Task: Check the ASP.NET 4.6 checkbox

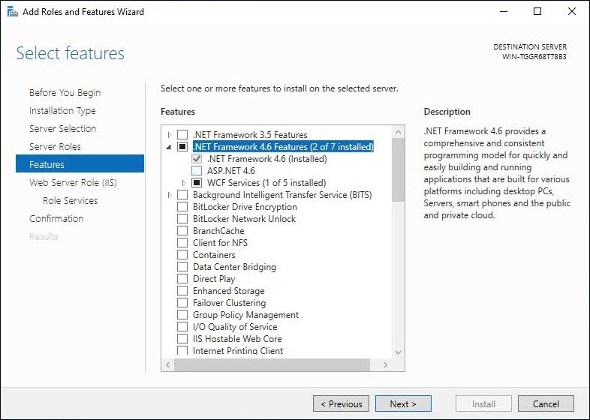Action: 197,171
